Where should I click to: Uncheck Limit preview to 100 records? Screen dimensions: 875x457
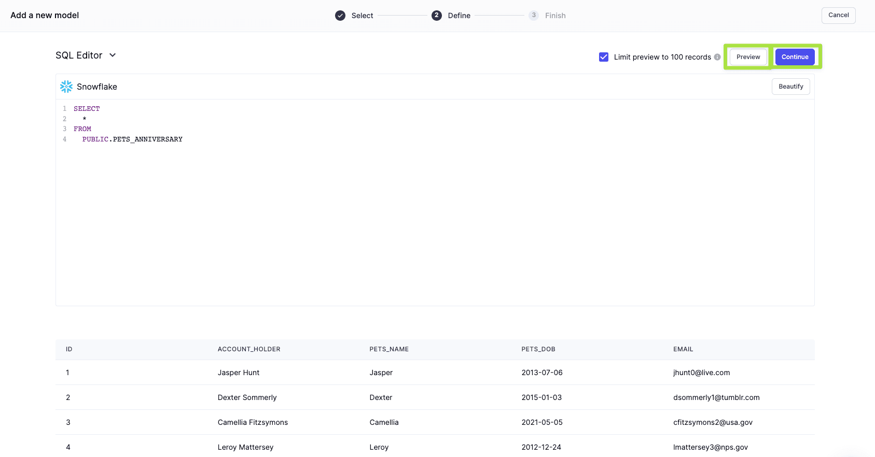[x=604, y=57]
